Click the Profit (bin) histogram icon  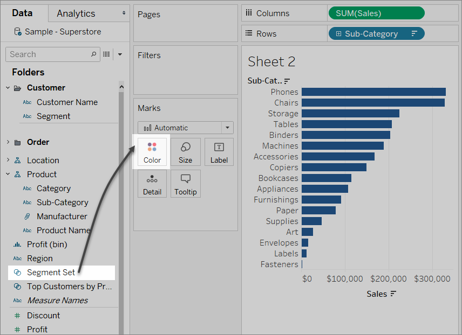17,245
